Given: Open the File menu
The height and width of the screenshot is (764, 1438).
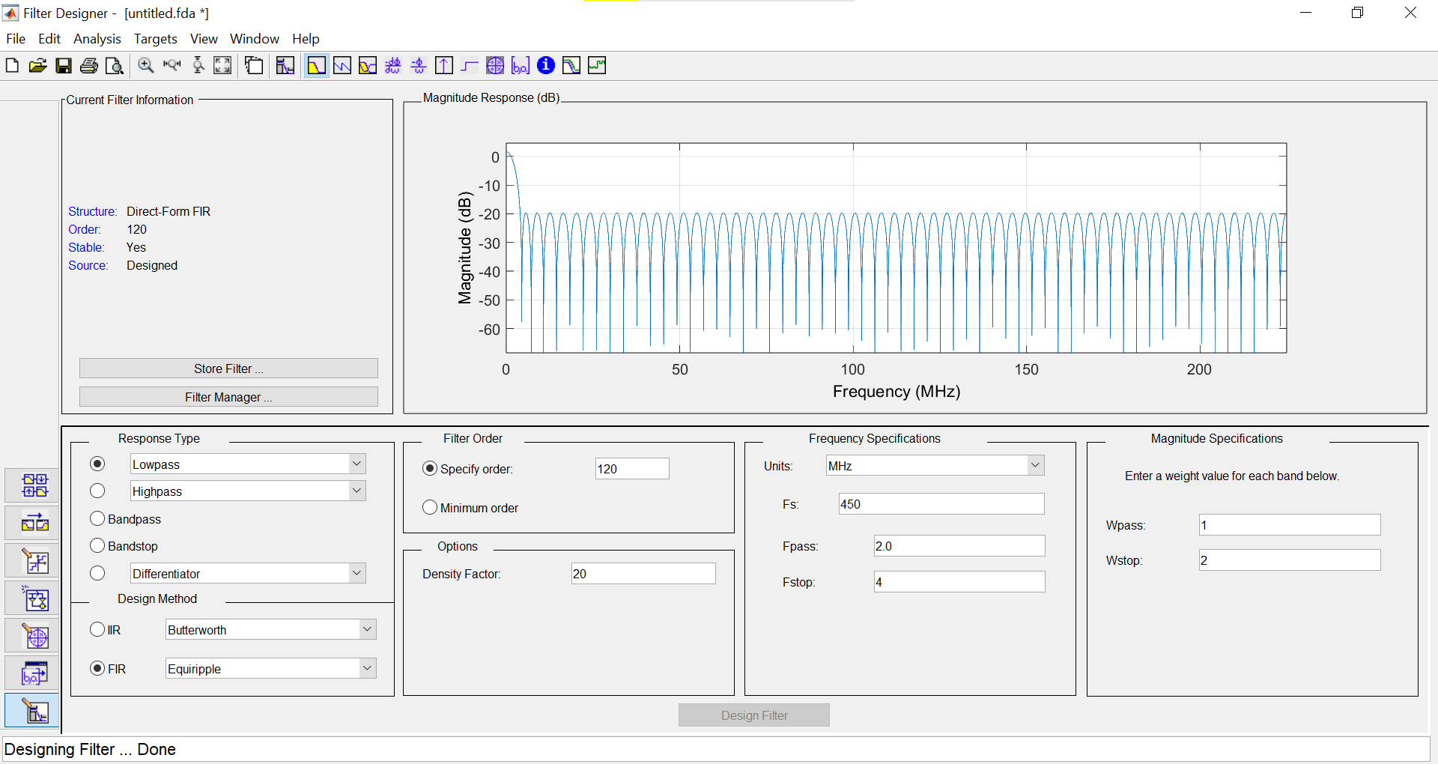Looking at the screenshot, I should [16, 39].
